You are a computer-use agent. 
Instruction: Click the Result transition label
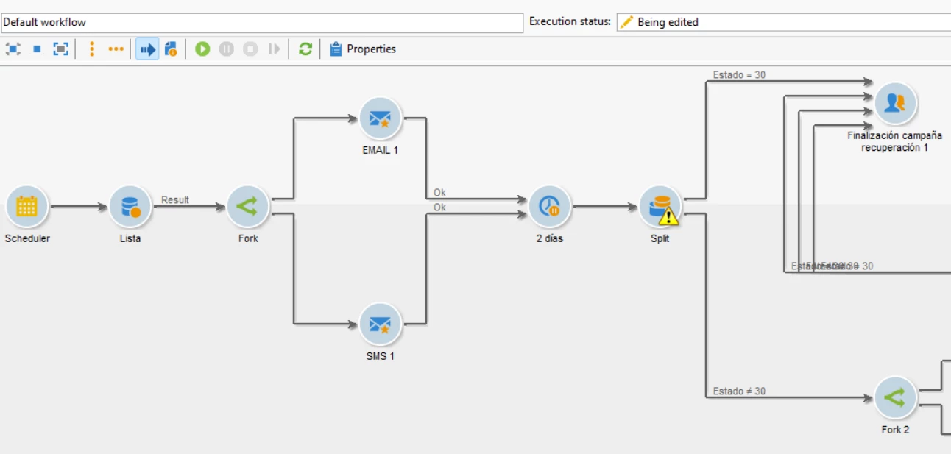tap(175, 200)
